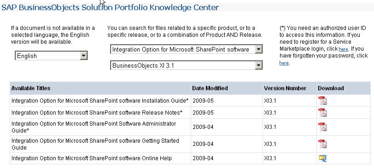The image size is (374, 168).
Task: Expand the English language dropdown arrow
Action: pos(83,56)
